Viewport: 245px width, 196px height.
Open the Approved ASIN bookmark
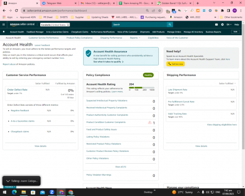(x=26, y=17)
